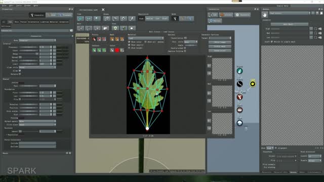Click first icon in Scene toolbar group
Image resolution: width=324 pixels, height=182 pixels.
tap(107, 19)
